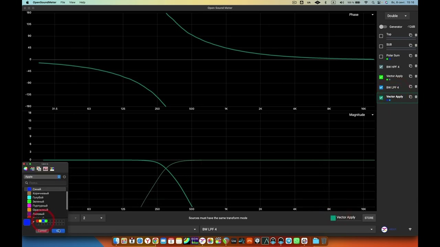The image size is (440, 247).
Task: Pick the small yellow saved swatch
Action: tap(40, 221)
